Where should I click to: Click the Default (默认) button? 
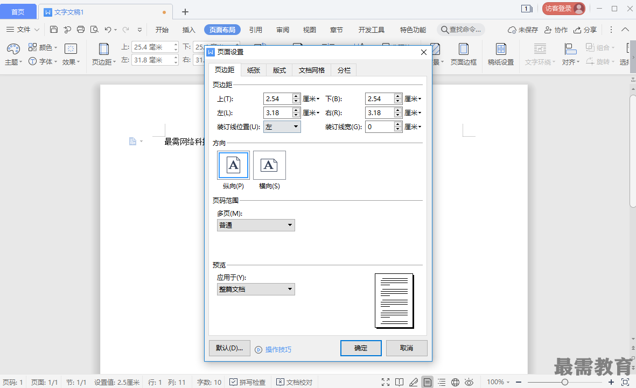(x=229, y=348)
